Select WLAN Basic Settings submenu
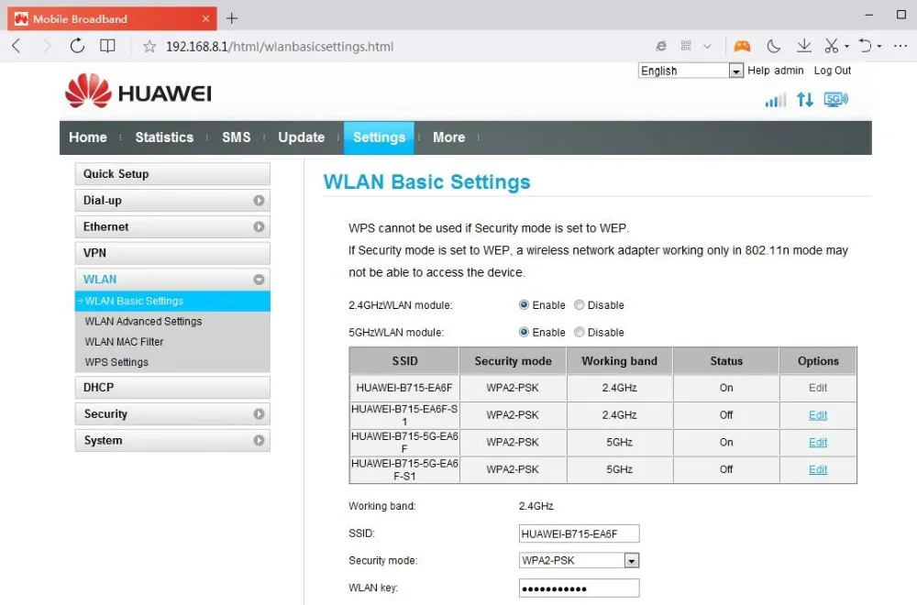Viewport: 917px width, 605px height. [172, 301]
